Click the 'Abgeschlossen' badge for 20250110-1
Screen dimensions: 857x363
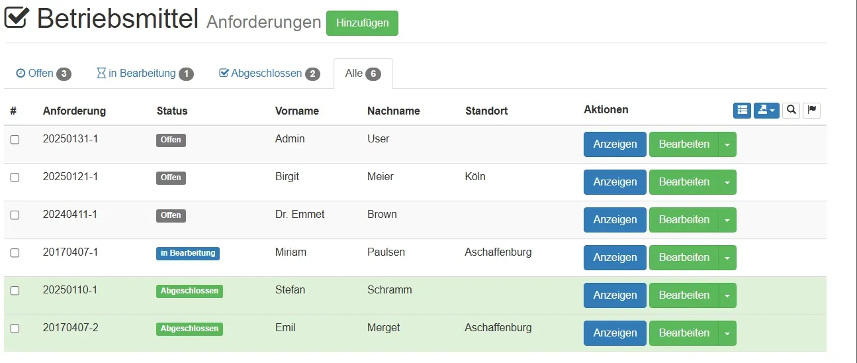pos(189,291)
